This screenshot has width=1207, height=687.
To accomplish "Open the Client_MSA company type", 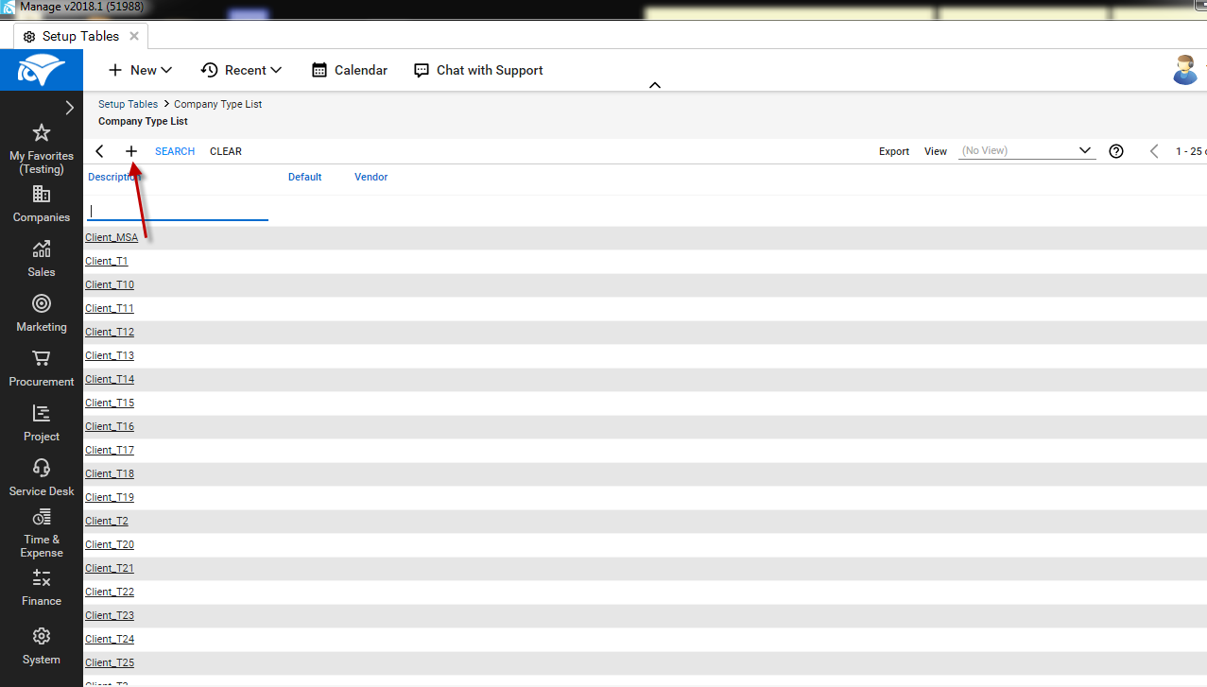I will (112, 237).
